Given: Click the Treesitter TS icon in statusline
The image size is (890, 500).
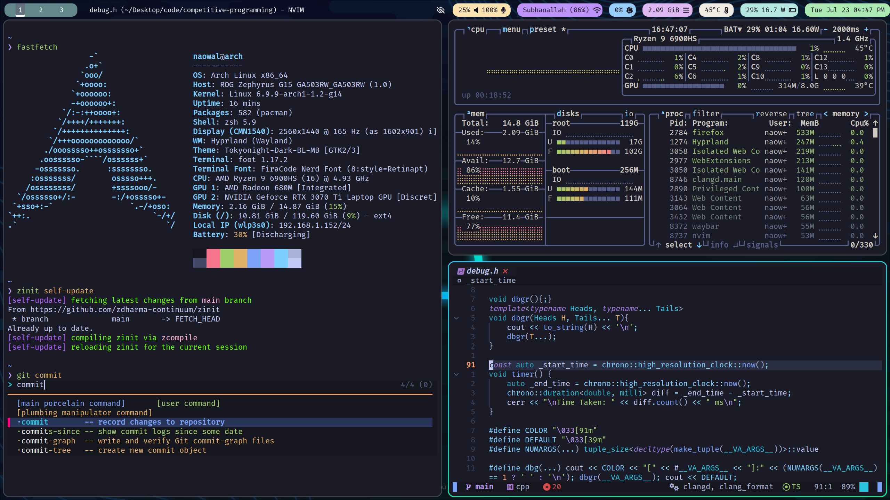Looking at the screenshot, I should tap(786, 487).
